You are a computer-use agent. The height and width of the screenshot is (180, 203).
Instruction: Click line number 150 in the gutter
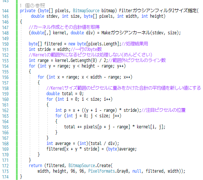[x=5, y=44]
